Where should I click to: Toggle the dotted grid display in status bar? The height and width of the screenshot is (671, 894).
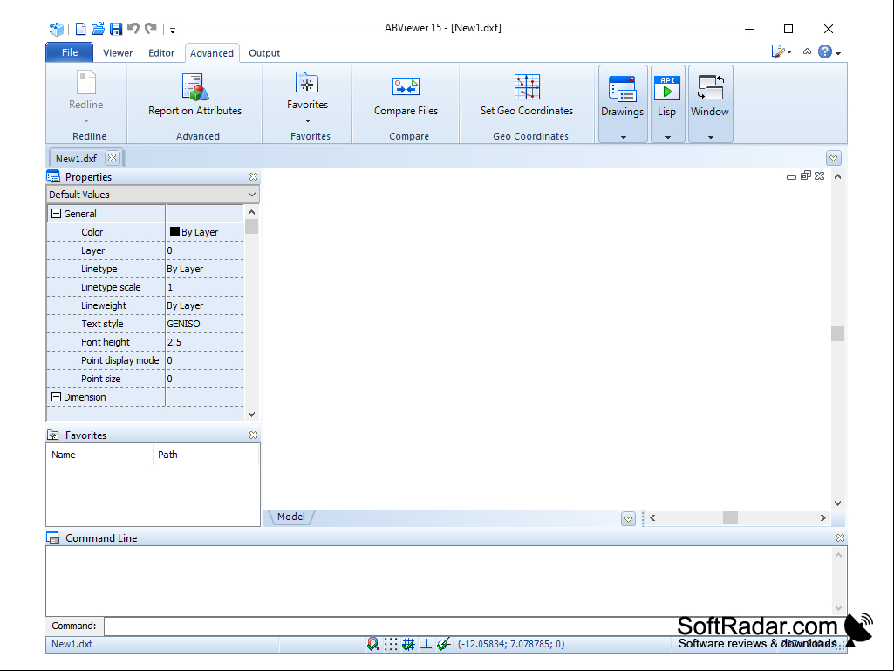tap(391, 644)
